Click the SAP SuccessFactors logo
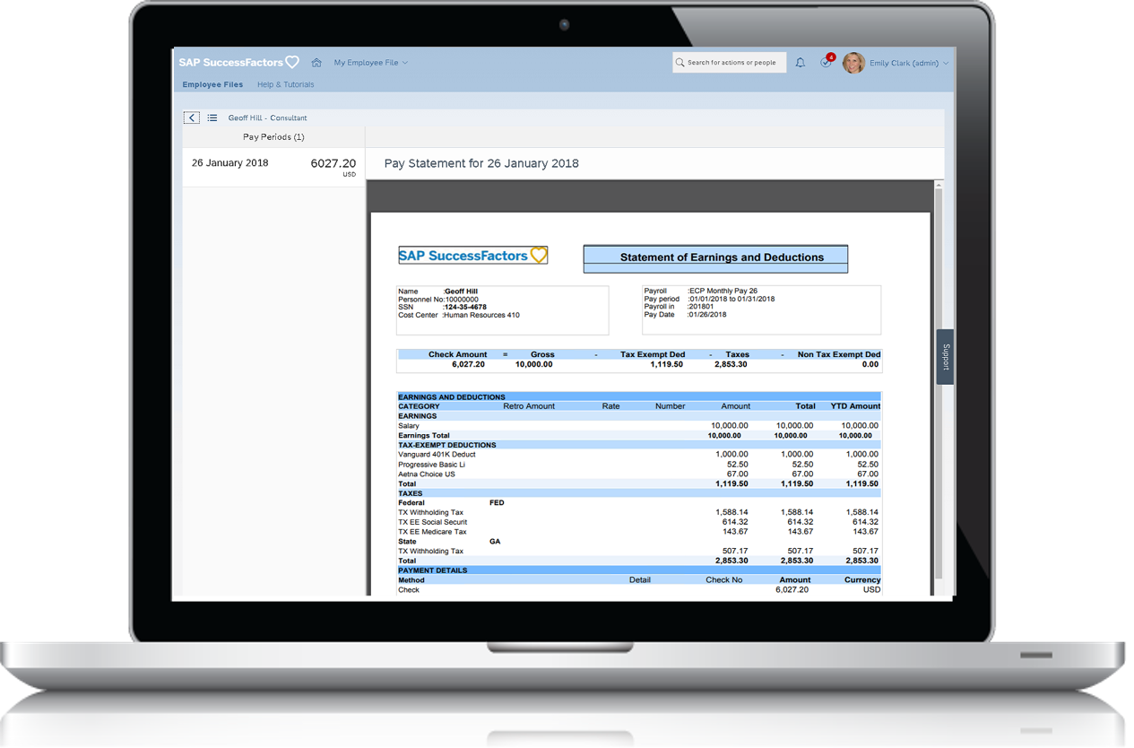Viewport: 1134px width, 748px height. 238,63
